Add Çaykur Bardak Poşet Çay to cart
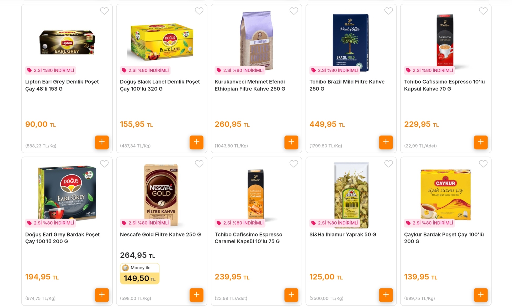Image resolution: width=512 pixels, height=308 pixels. click(x=481, y=295)
